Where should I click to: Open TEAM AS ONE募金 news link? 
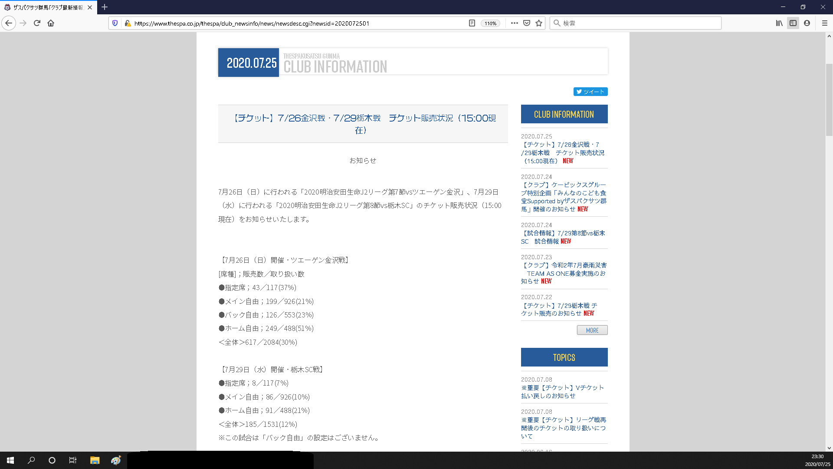564,273
